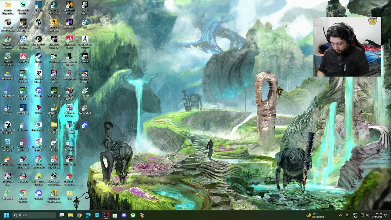Select the SKlauncher desktop icon

(8, 92)
